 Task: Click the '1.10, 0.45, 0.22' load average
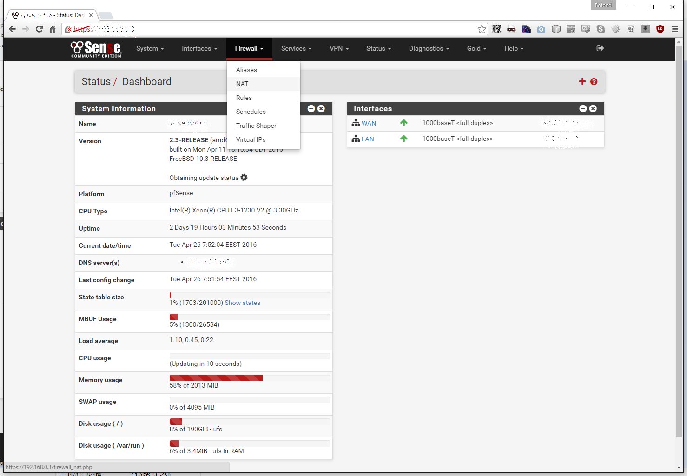(x=192, y=340)
